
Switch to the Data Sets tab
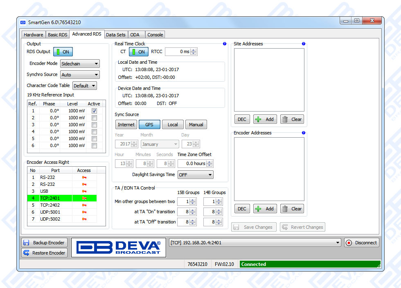(116, 35)
